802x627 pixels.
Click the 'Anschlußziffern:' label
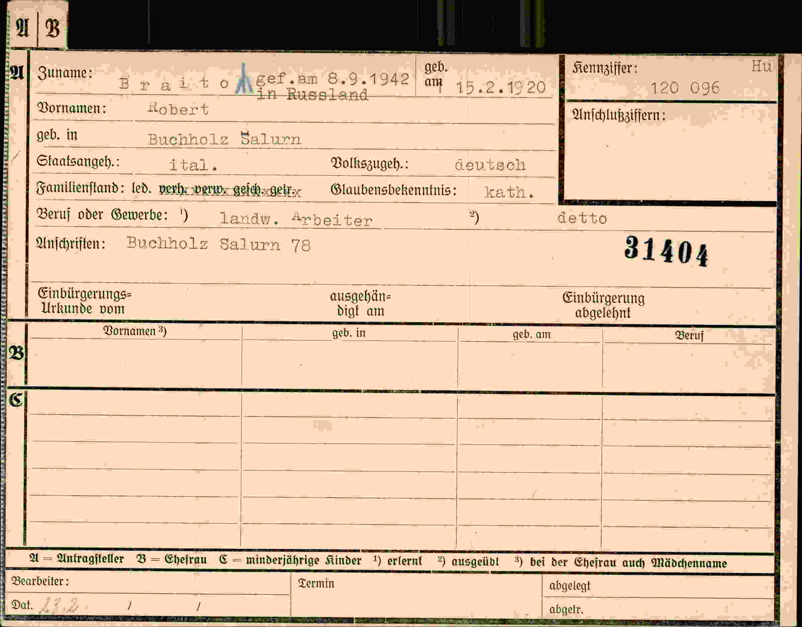pyautogui.click(x=619, y=116)
